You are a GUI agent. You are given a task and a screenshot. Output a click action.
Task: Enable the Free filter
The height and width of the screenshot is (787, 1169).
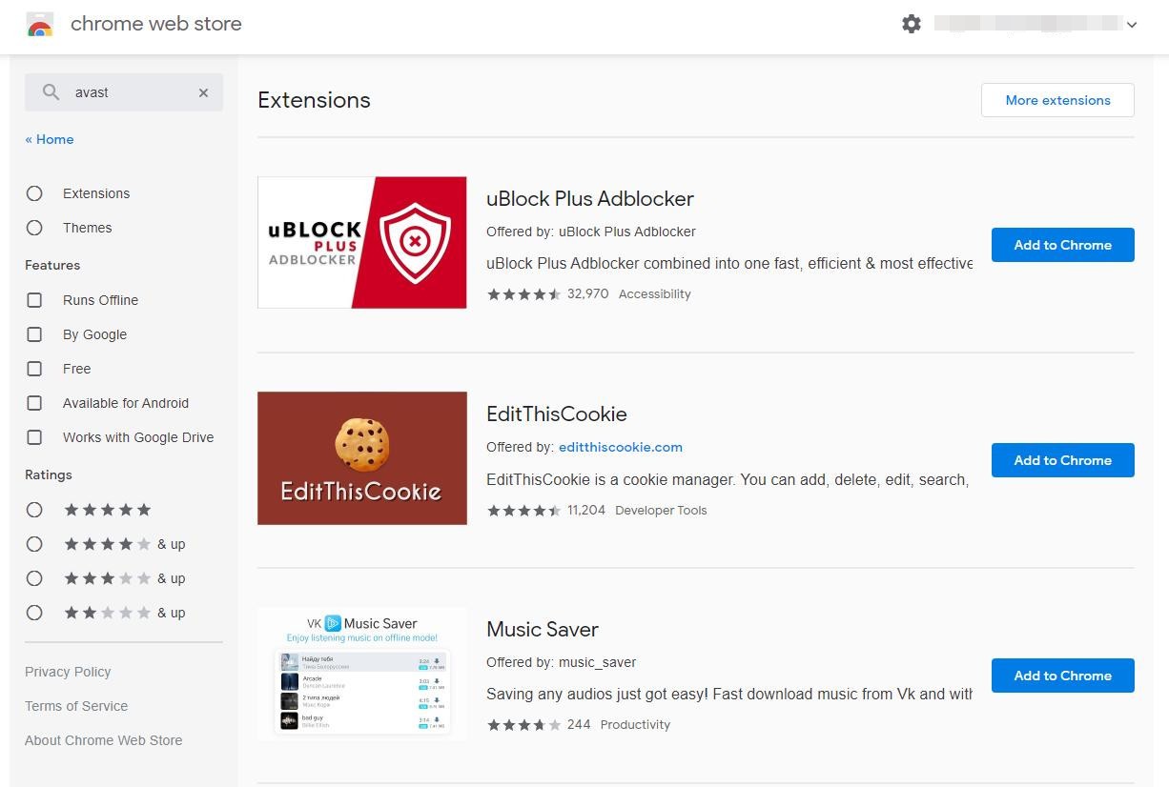(34, 369)
